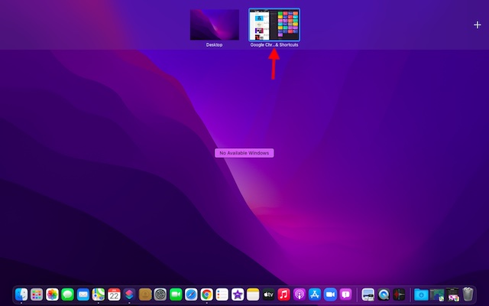
Task: Open Finder from the Dock
Action: pyautogui.click(x=21, y=294)
